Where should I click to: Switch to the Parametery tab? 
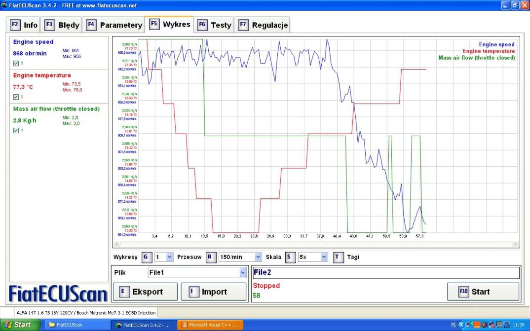[114, 25]
